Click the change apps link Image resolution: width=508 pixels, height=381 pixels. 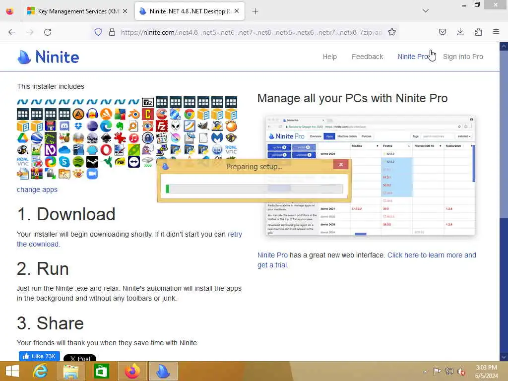click(x=37, y=190)
